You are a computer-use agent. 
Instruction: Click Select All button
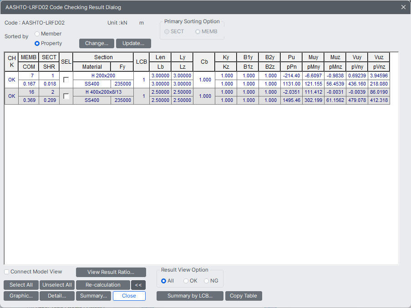(x=21, y=285)
